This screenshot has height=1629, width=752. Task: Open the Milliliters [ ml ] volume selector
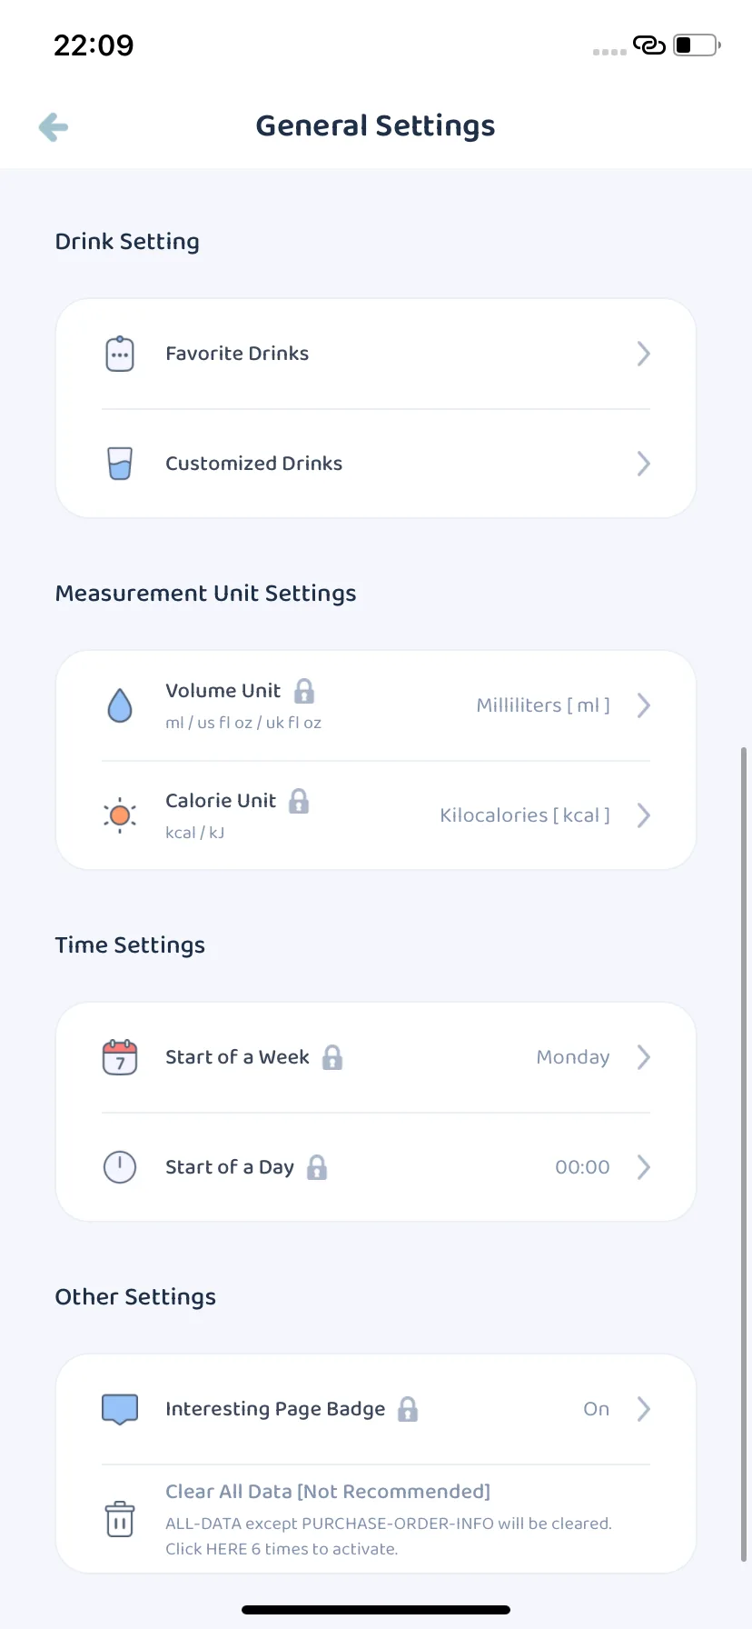click(543, 705)
